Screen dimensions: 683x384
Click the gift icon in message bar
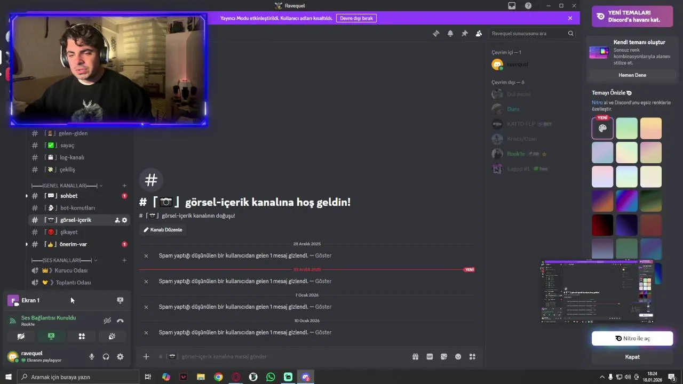pyautogui.click(x=416, y=357)
